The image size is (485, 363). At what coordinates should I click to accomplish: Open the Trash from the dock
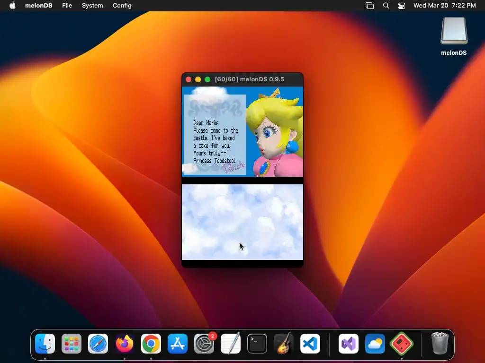click(x=440, y=343)
